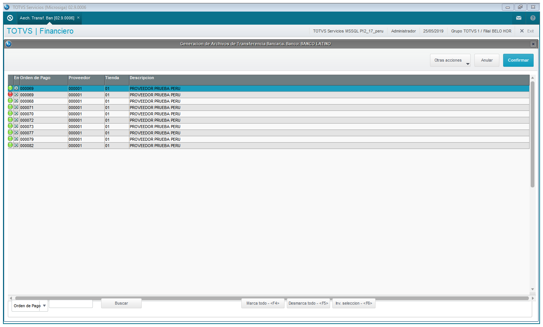The image size is (543, 327).
Task: Click the Buscar button
Action: click(x=121, y=303)
